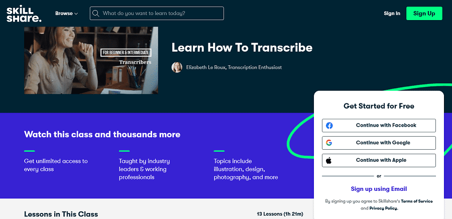The image size is (452, 219).
Task: Visit Elizabeth Le Roux's teacher profile link
Action: coord(234,67)
